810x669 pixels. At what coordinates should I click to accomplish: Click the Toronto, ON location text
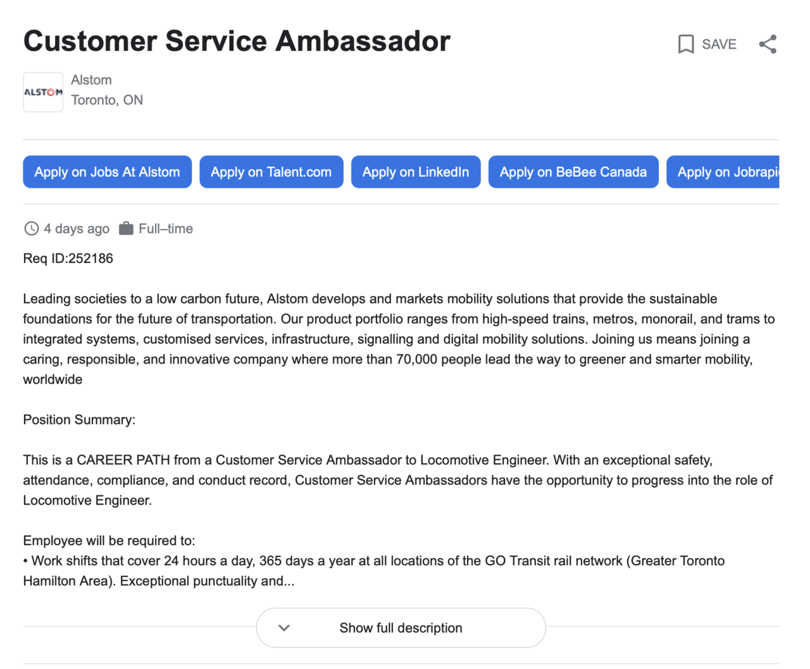[x=107, y=100]
